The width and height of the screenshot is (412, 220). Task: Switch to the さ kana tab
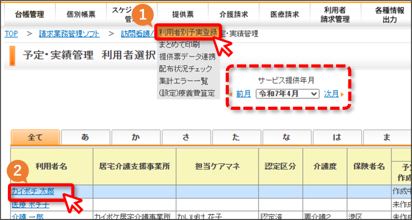(x=186, y=137)
